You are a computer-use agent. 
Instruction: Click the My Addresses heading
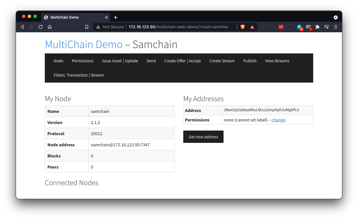tap(204, 99)
